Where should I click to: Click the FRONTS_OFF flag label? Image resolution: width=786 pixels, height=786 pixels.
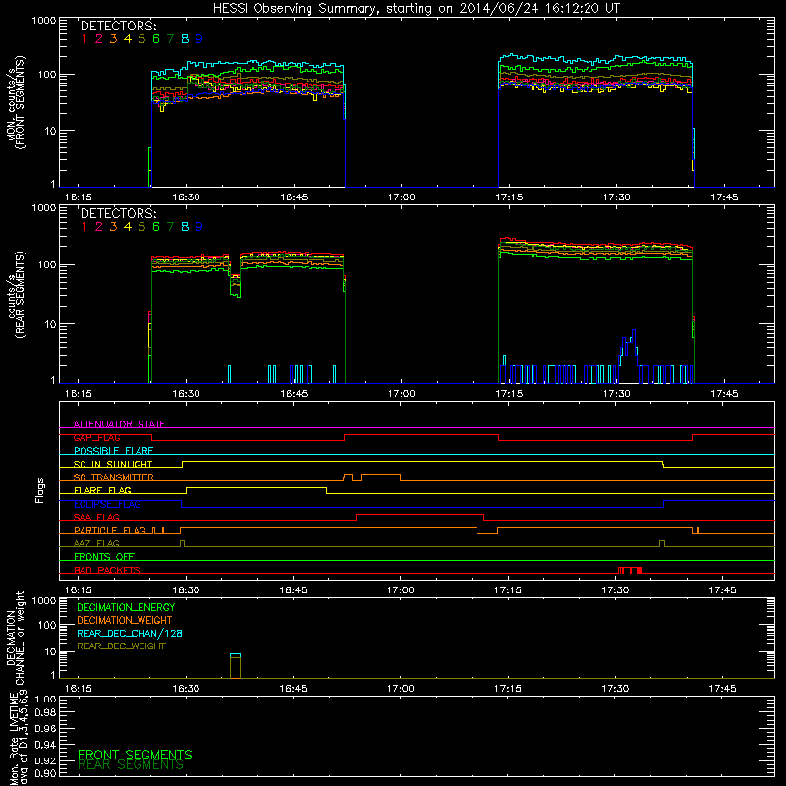tap(104, 557)
